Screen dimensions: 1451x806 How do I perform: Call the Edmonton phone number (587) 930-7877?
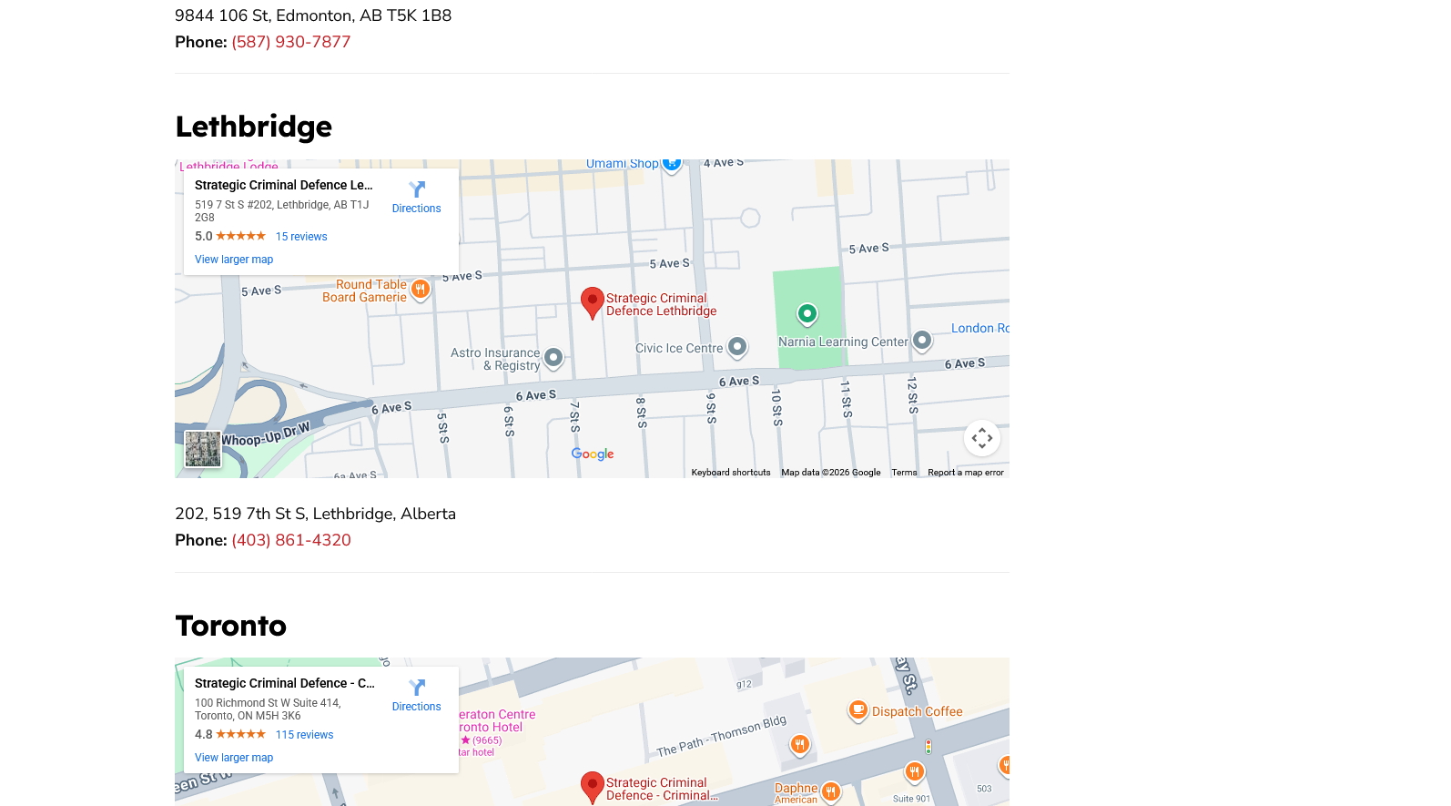(x=291, y=42)
